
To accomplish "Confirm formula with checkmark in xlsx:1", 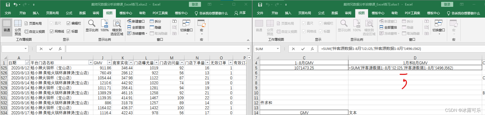I will click(303, 49).
